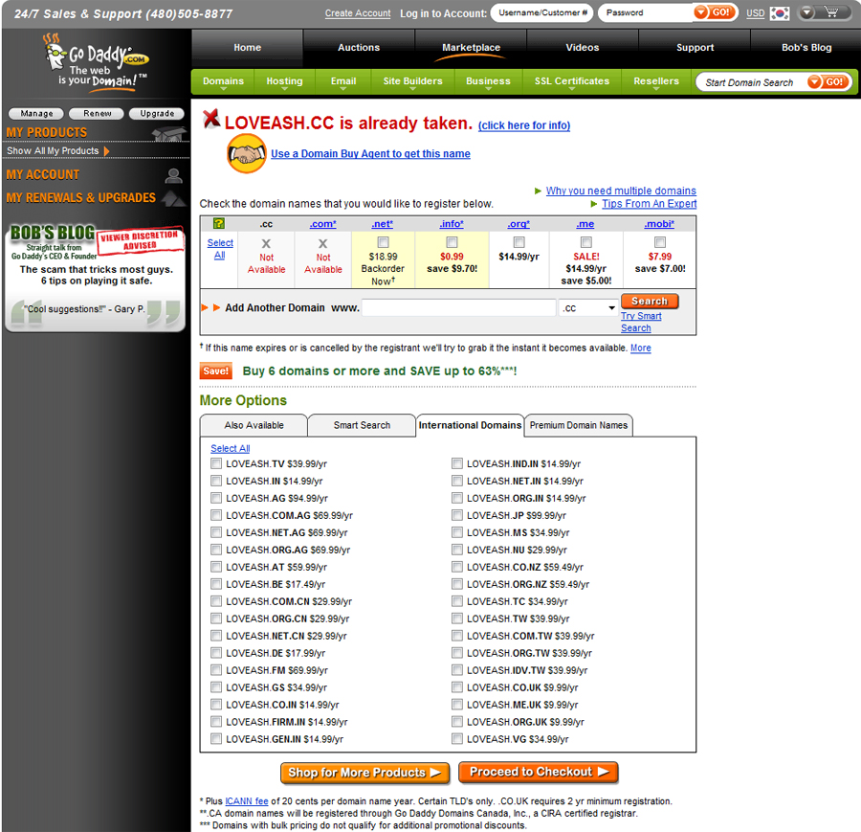The image size is (861, 832).
Task: Click the Upgrade button
Action: tap(157, 114)
